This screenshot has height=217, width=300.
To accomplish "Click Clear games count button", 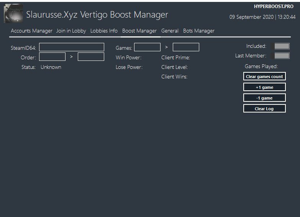I will click(264, 76).
